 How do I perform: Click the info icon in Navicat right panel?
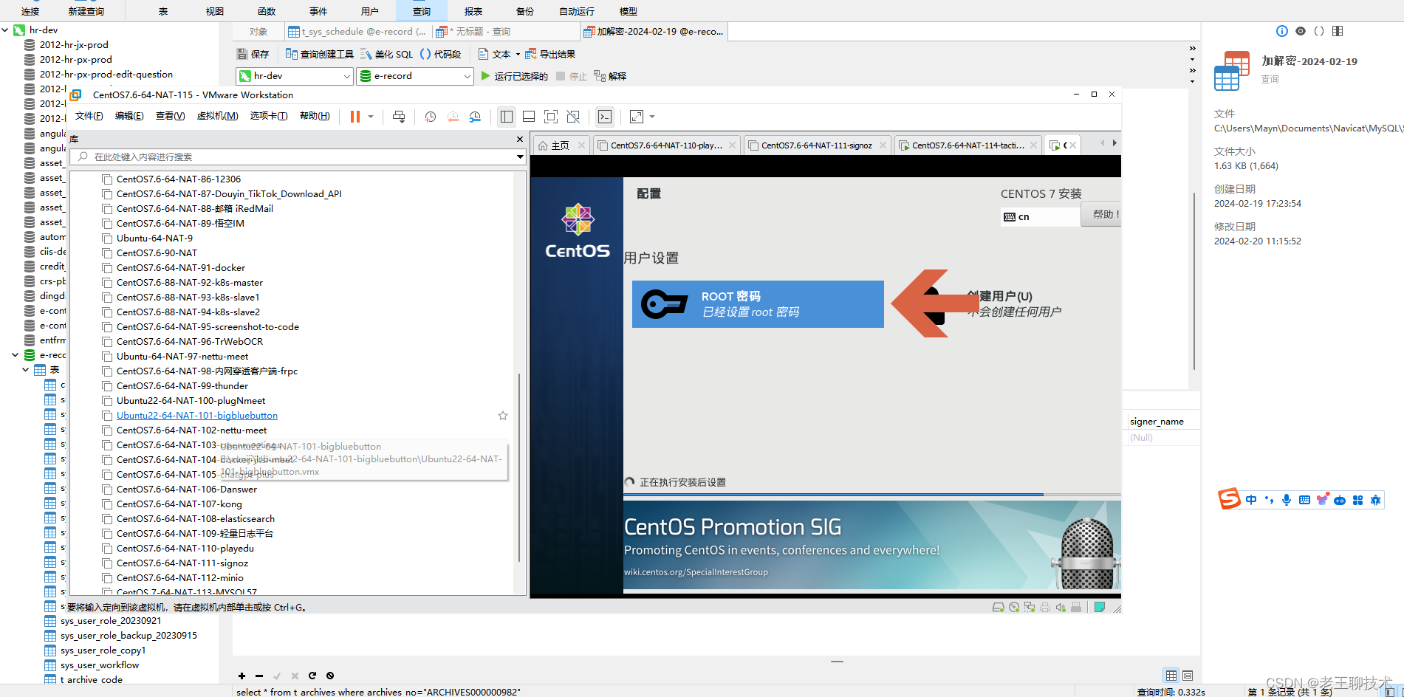point(1282,31)
